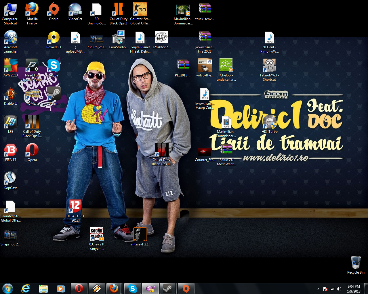Image resolution: width=368 pixels, height=294 pixels.
Task: Open Windows Media Player from the taskbar
Action: pyautogui.click(x=61, y=289)
